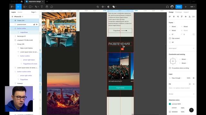Open a new tab with plus button
Screen dimensions: 206x115
[47, 2]
